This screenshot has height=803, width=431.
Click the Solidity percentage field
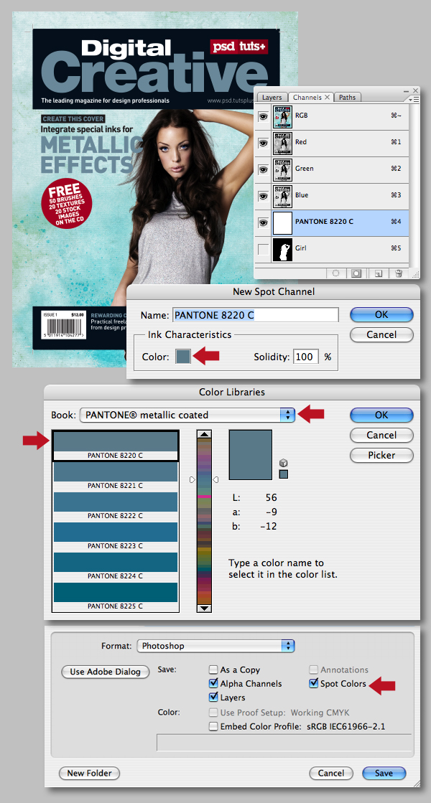click(x=306, y=357)
